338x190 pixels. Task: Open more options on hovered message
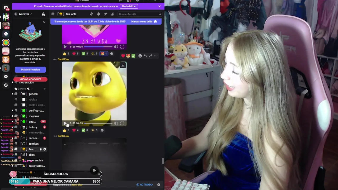coord(156,56)
